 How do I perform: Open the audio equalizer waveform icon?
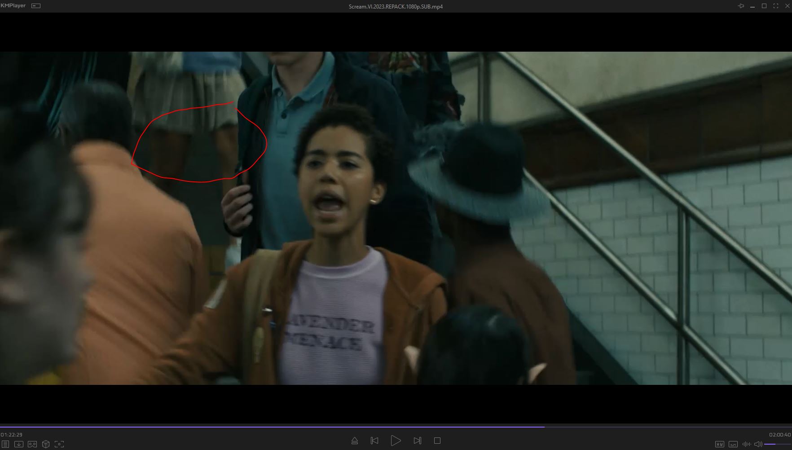click(x=747, y=444)
